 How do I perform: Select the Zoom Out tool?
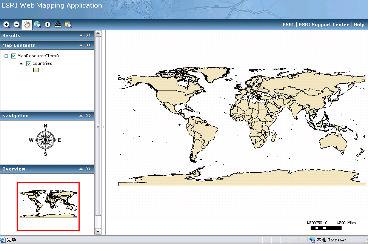(17, 25)
